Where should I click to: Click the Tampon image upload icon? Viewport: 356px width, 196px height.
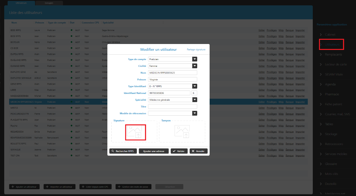(182, 132)
